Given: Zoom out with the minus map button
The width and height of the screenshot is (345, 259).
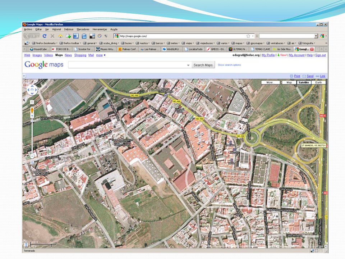Looking at the screenshot, I should (32, 156).
